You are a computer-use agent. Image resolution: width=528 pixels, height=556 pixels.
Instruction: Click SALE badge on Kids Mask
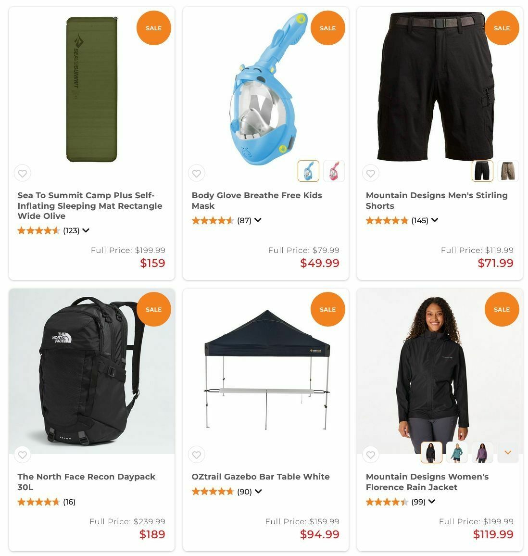pyautogui.click(x=327, y=28)
